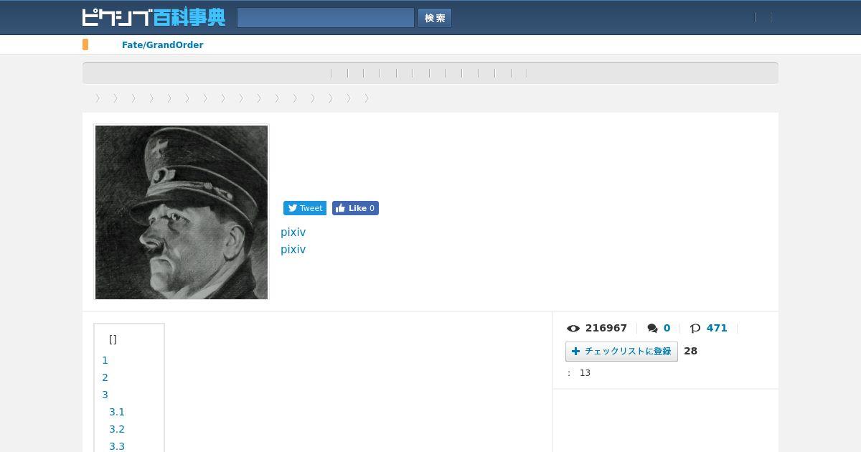Jump to subsection 3.1
The image size is (861, 452).
click(117, 412)
